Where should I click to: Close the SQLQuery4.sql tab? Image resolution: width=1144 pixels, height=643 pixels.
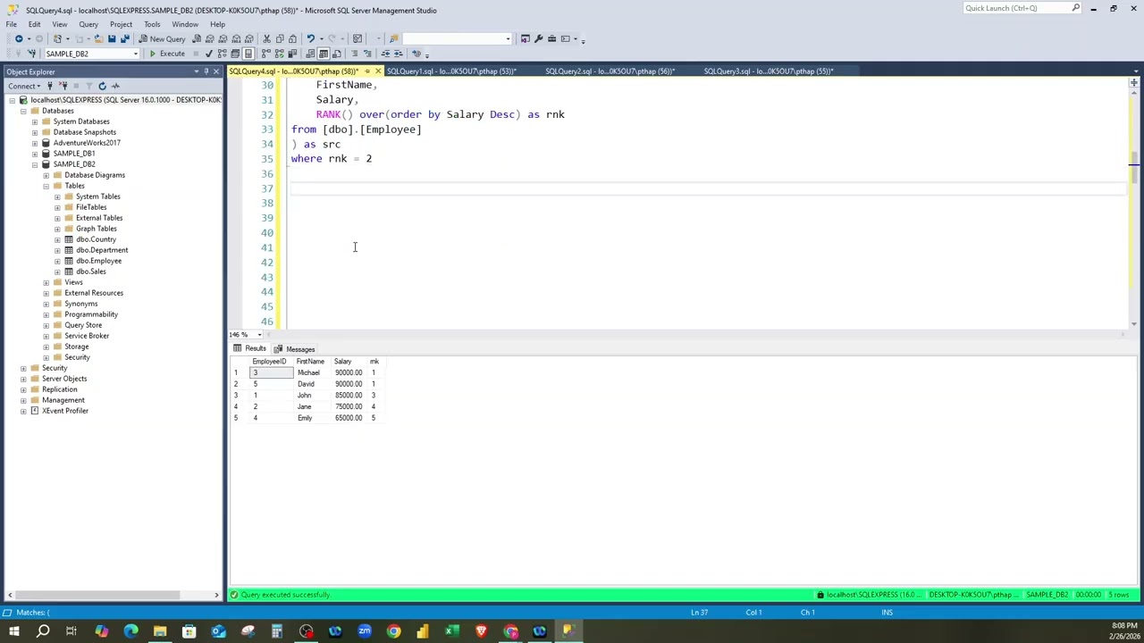point(378,71)
